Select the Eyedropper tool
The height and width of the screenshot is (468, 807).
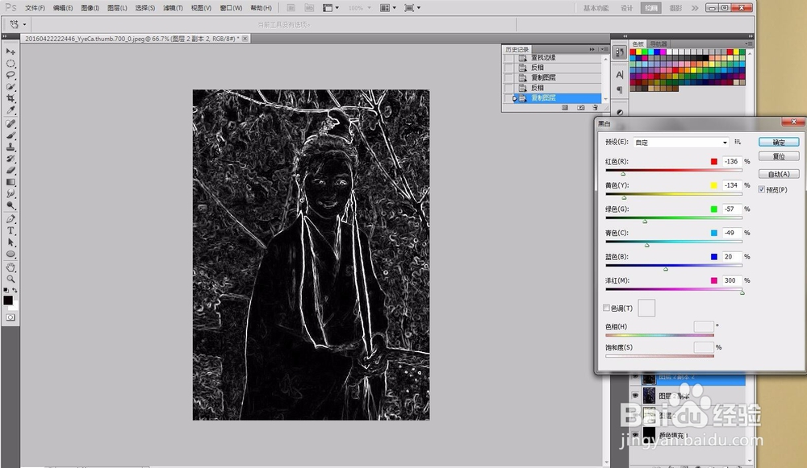click(x=10, y=110)
